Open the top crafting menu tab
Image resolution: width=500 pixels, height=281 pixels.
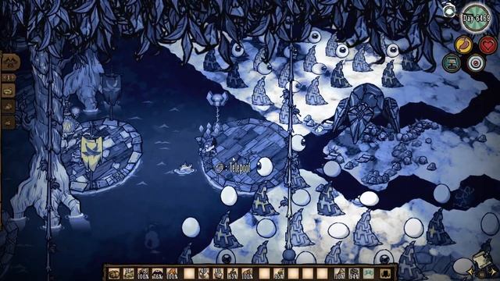tap(10, 62)
